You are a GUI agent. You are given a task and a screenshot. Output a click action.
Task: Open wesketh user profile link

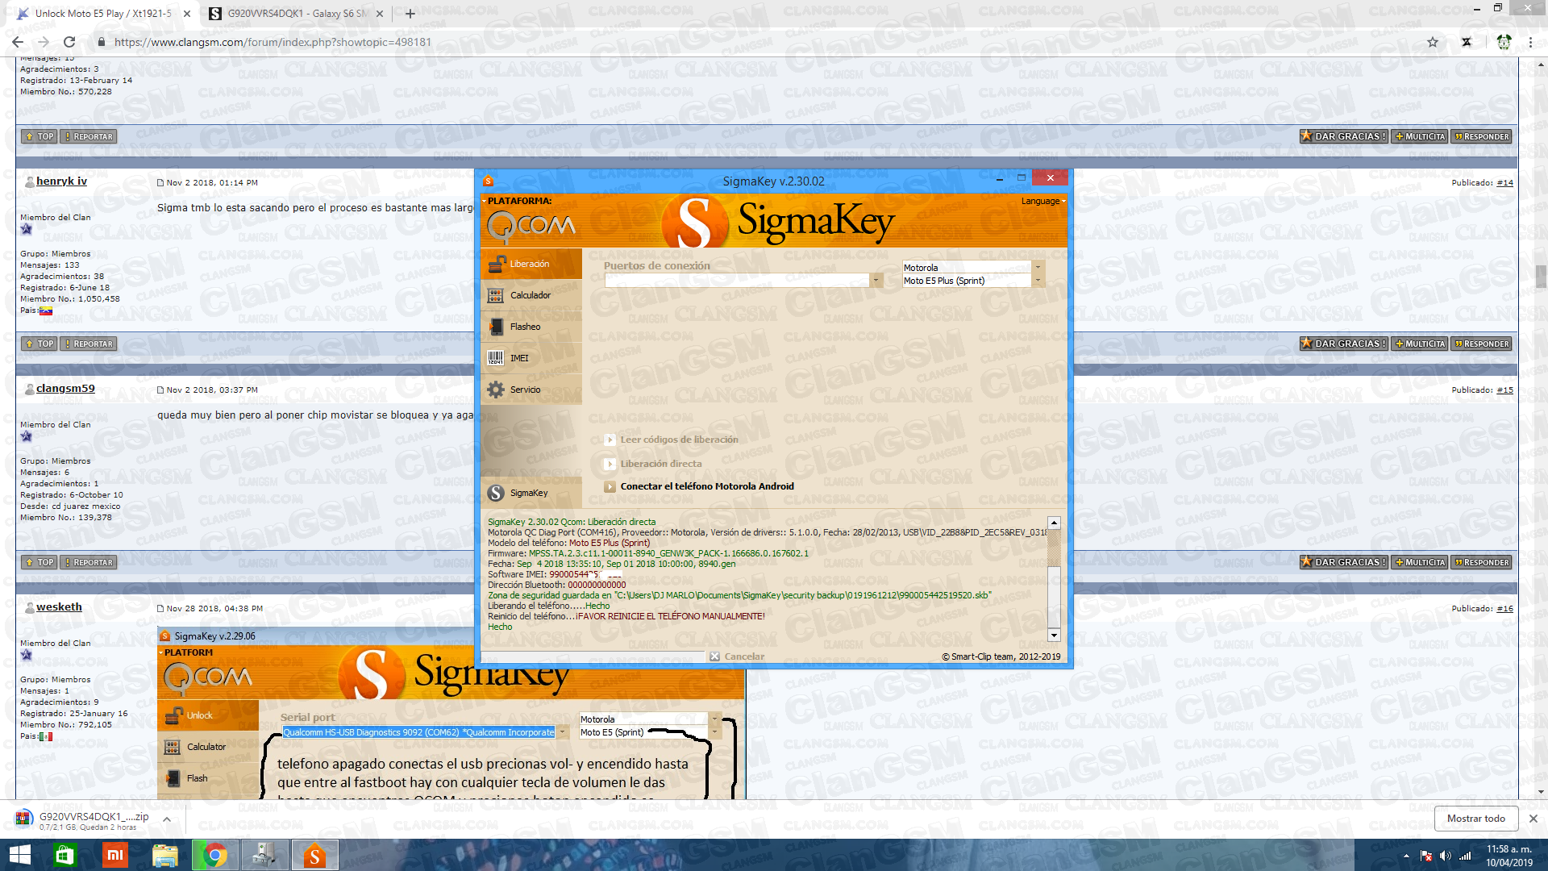coord(59,607)
